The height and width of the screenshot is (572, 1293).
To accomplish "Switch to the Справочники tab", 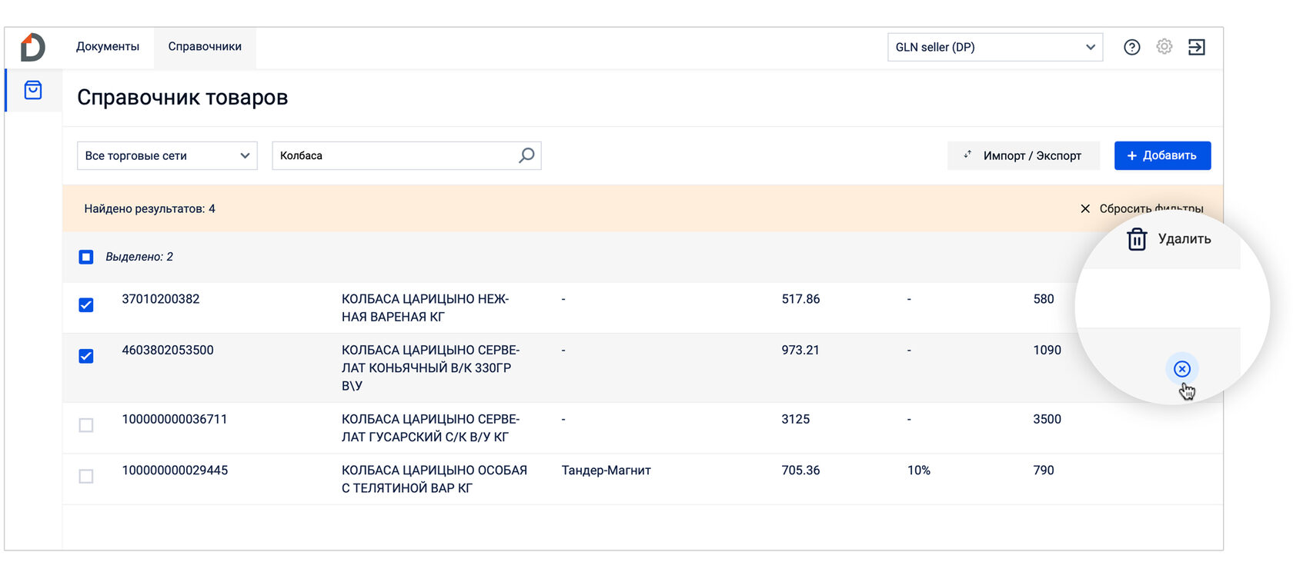I will point(205,47).
